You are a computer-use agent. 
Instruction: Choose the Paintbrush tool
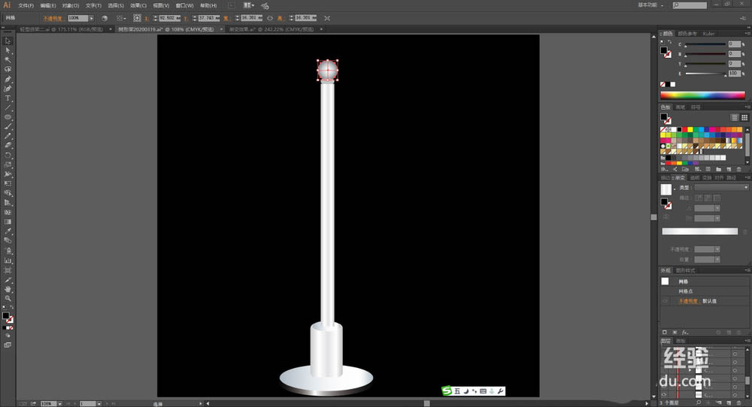pyautogui.click(x=8, y=127)
